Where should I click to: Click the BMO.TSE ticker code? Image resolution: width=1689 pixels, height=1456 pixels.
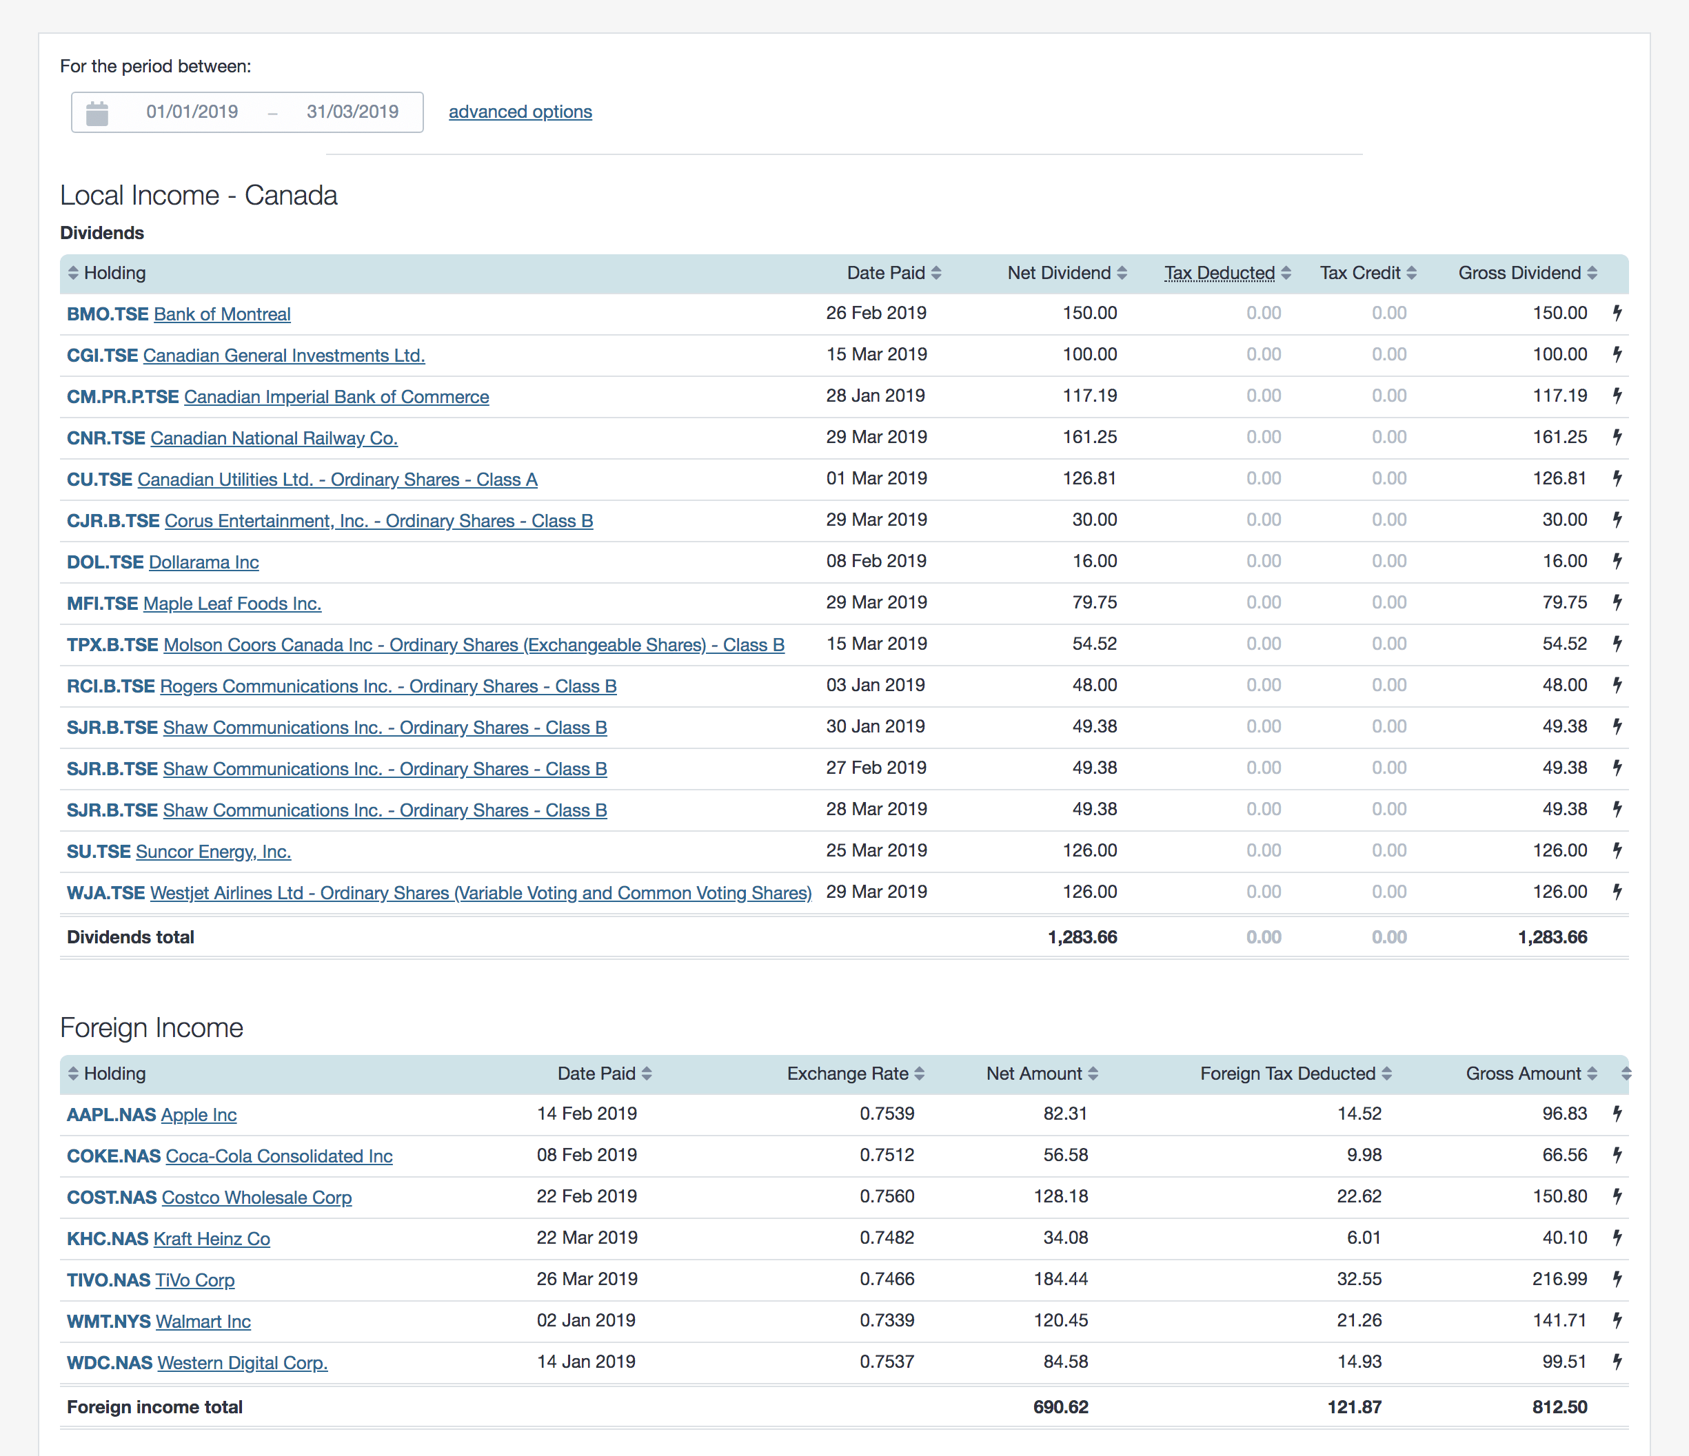[x=108, y=314]
